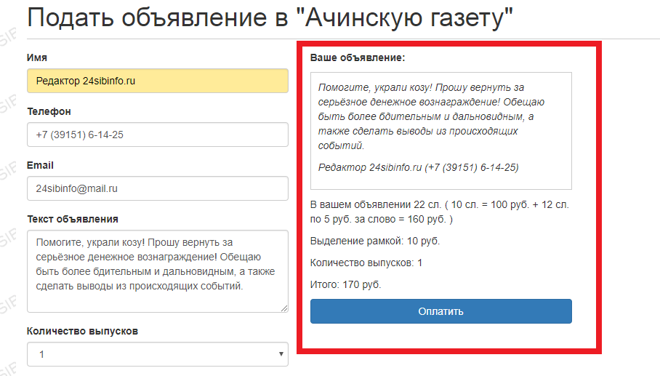Screen dimensions: 660x376
Task: Click the word count line 'В вашем объявлении 22 сл.'
Action: click(376, 204)
